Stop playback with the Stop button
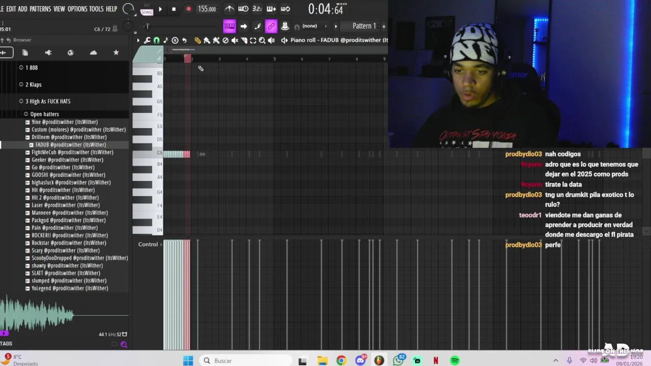Image resolution: width=651 pixels, height=366 pixels. (173, 9)
